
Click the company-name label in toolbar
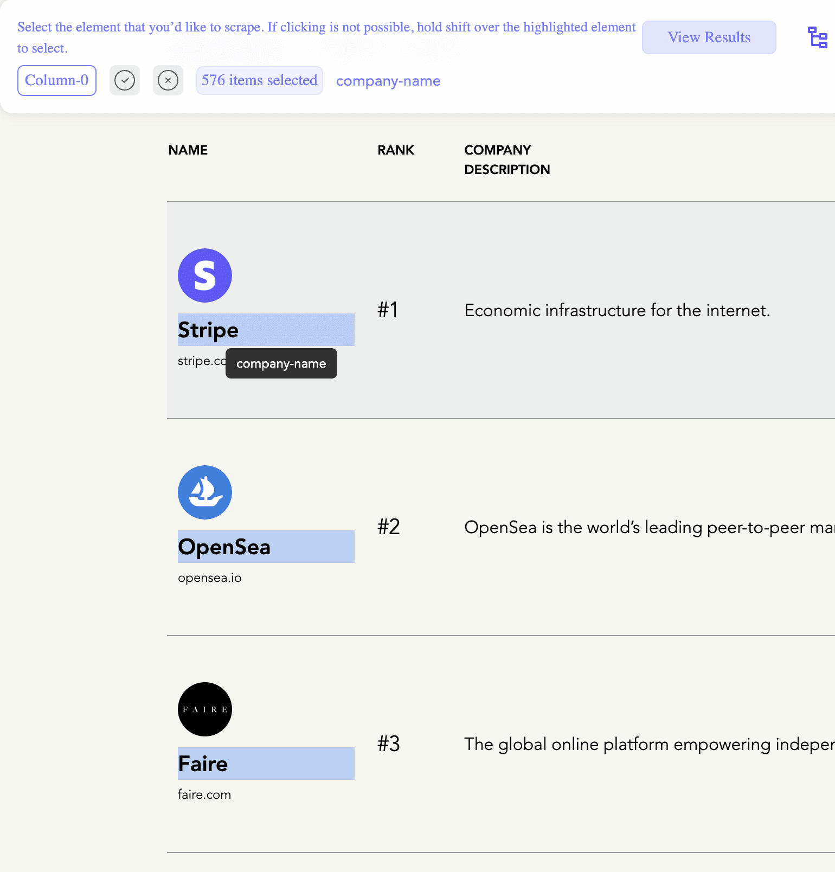(388, 81)
